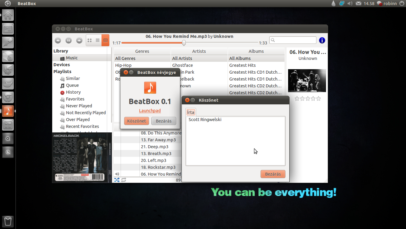Click the song position seek slider
Image resolution: width=406 pixels, height=229 pixels.
pos(190,43)
